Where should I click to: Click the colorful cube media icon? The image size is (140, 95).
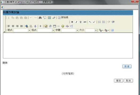67,26
